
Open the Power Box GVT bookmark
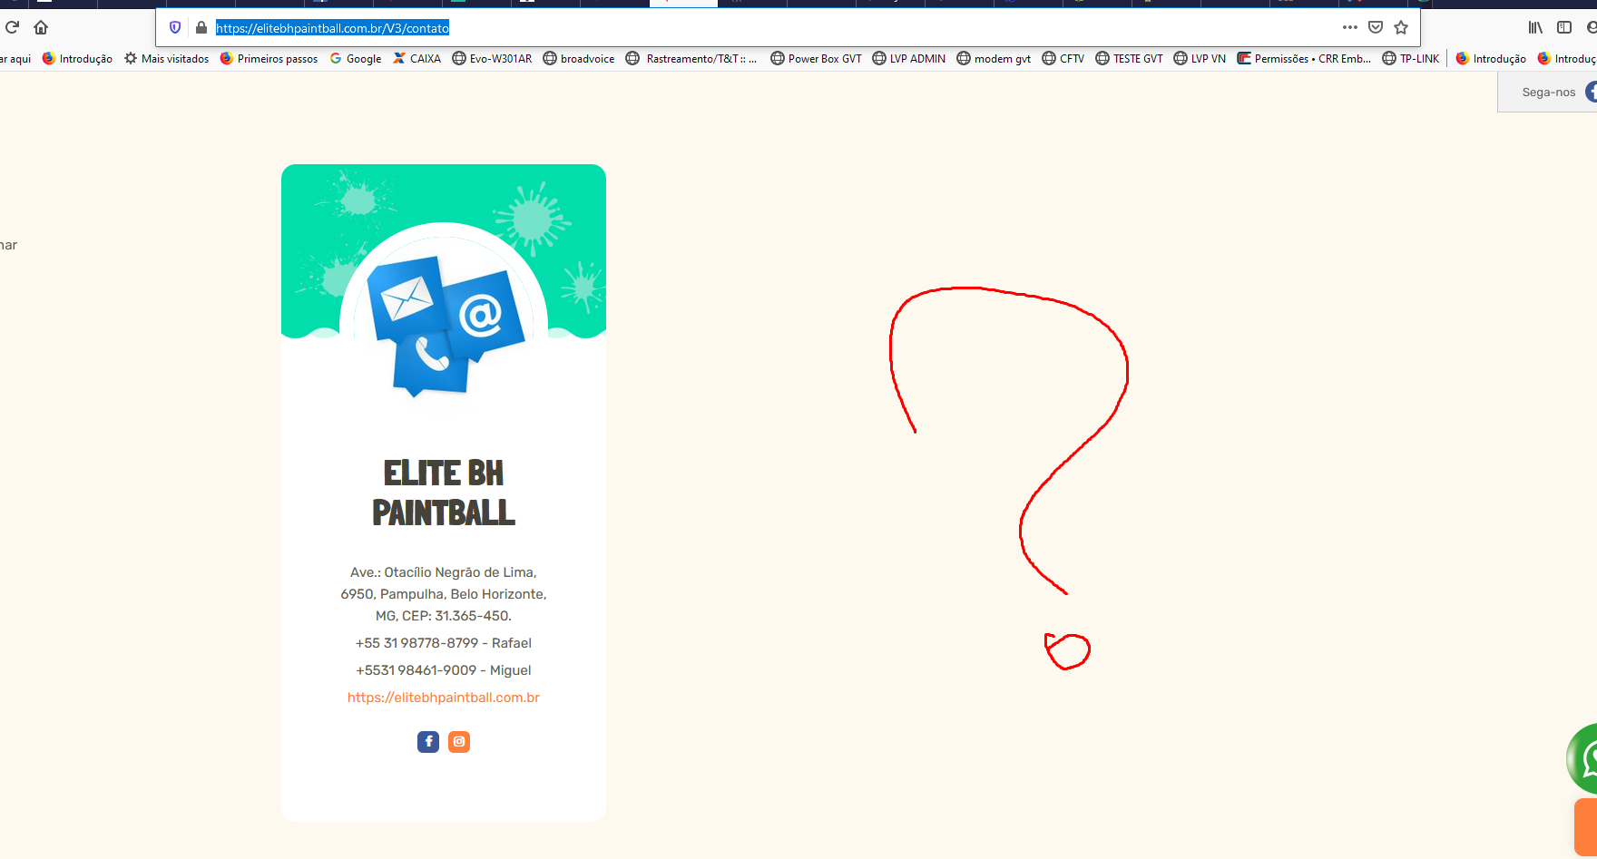[x=816, y=58]
